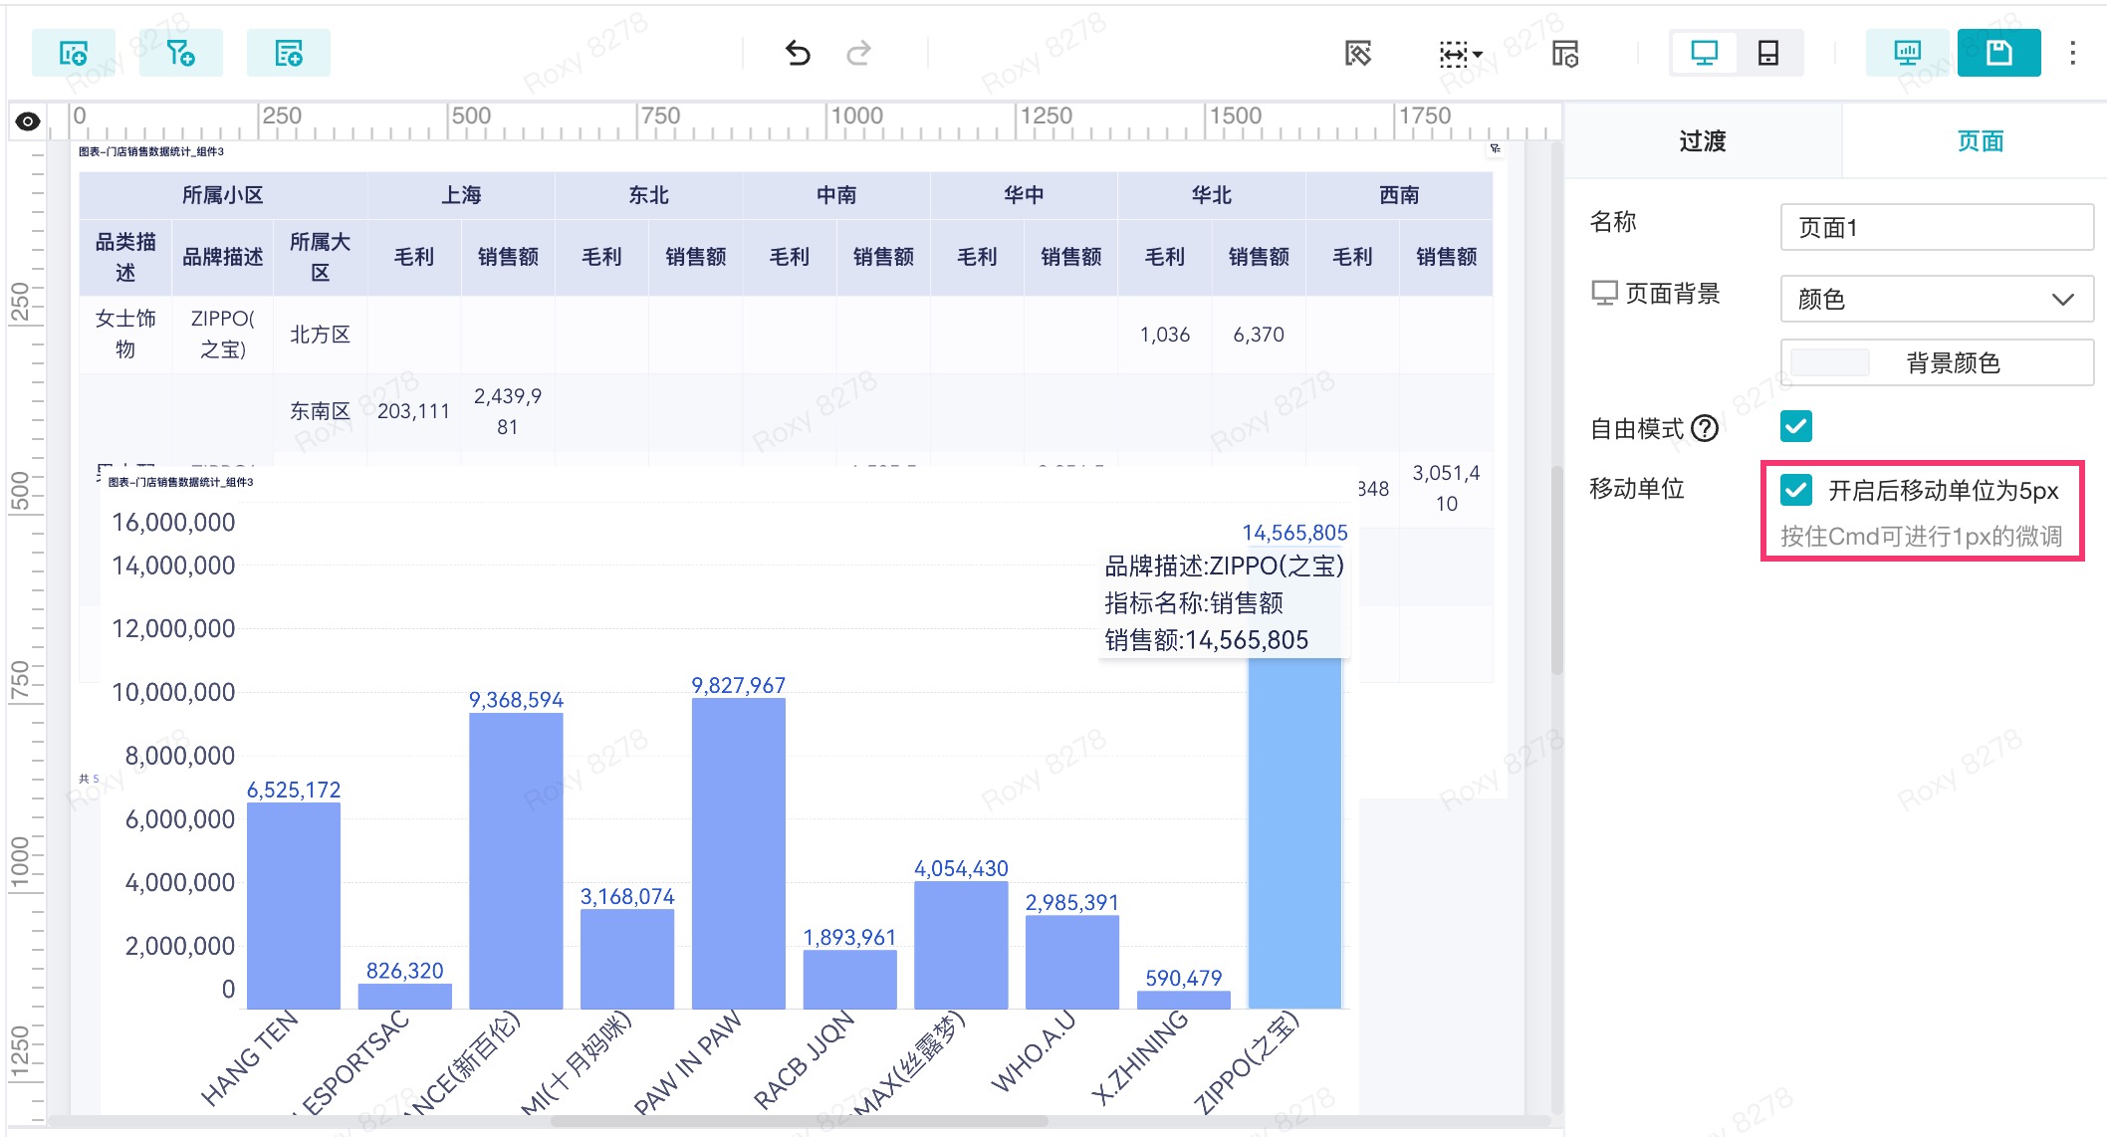
Task: Open the spacing alignment dropdown arrow
Action: point(1478,54)
